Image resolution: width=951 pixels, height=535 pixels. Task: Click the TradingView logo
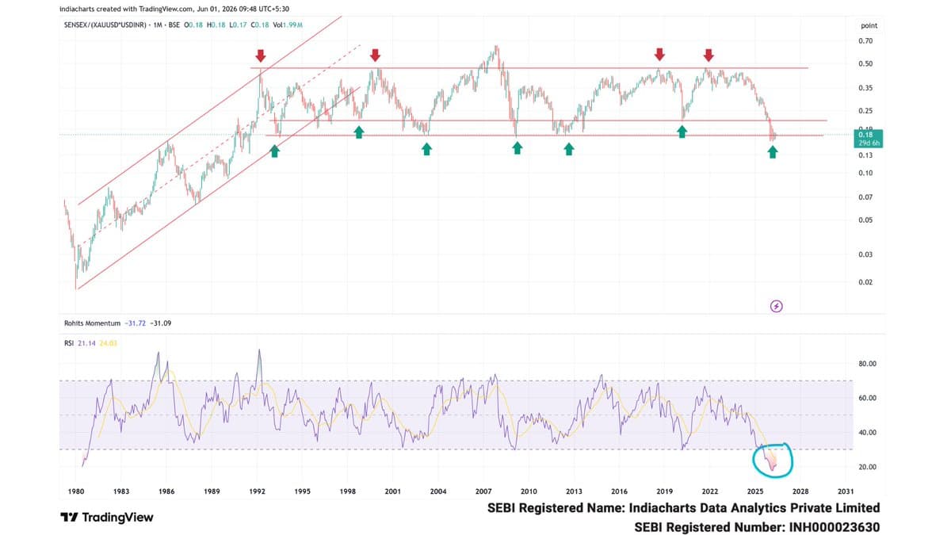pos(107,517)
